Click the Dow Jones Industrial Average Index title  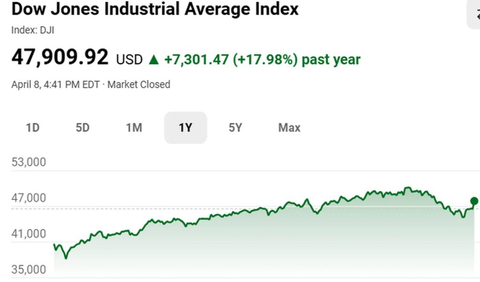(x=155, y=9)
